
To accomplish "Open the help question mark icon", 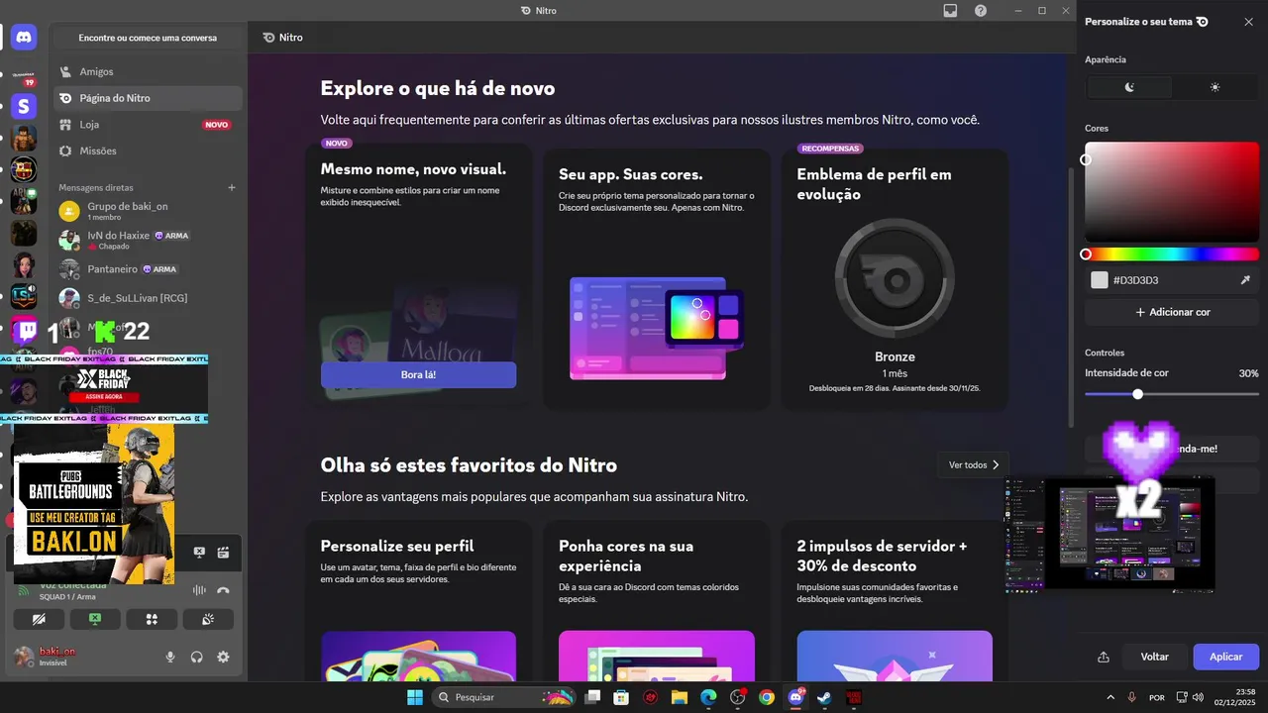I will (x=981, y=10).
